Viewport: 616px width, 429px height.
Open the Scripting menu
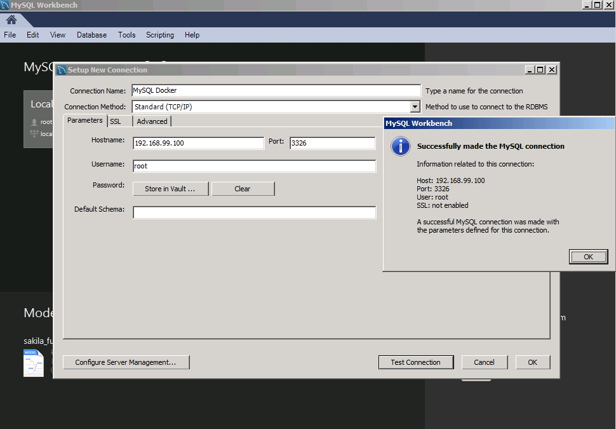[160, 35]
